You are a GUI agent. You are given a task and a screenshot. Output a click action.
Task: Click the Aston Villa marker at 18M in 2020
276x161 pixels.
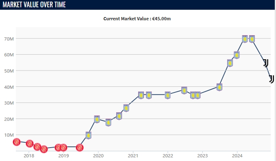coord(109,122)
